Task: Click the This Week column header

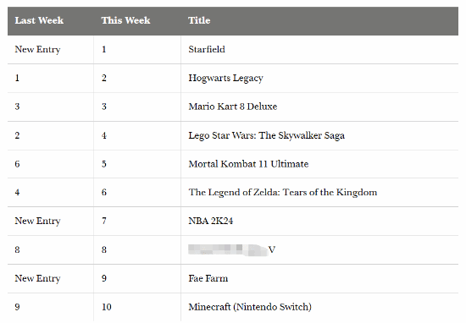Action: point(125,20)
